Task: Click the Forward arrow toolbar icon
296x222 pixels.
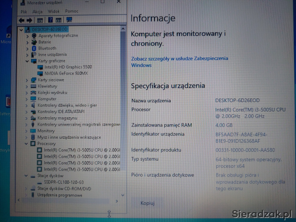Action: point(29,20)
